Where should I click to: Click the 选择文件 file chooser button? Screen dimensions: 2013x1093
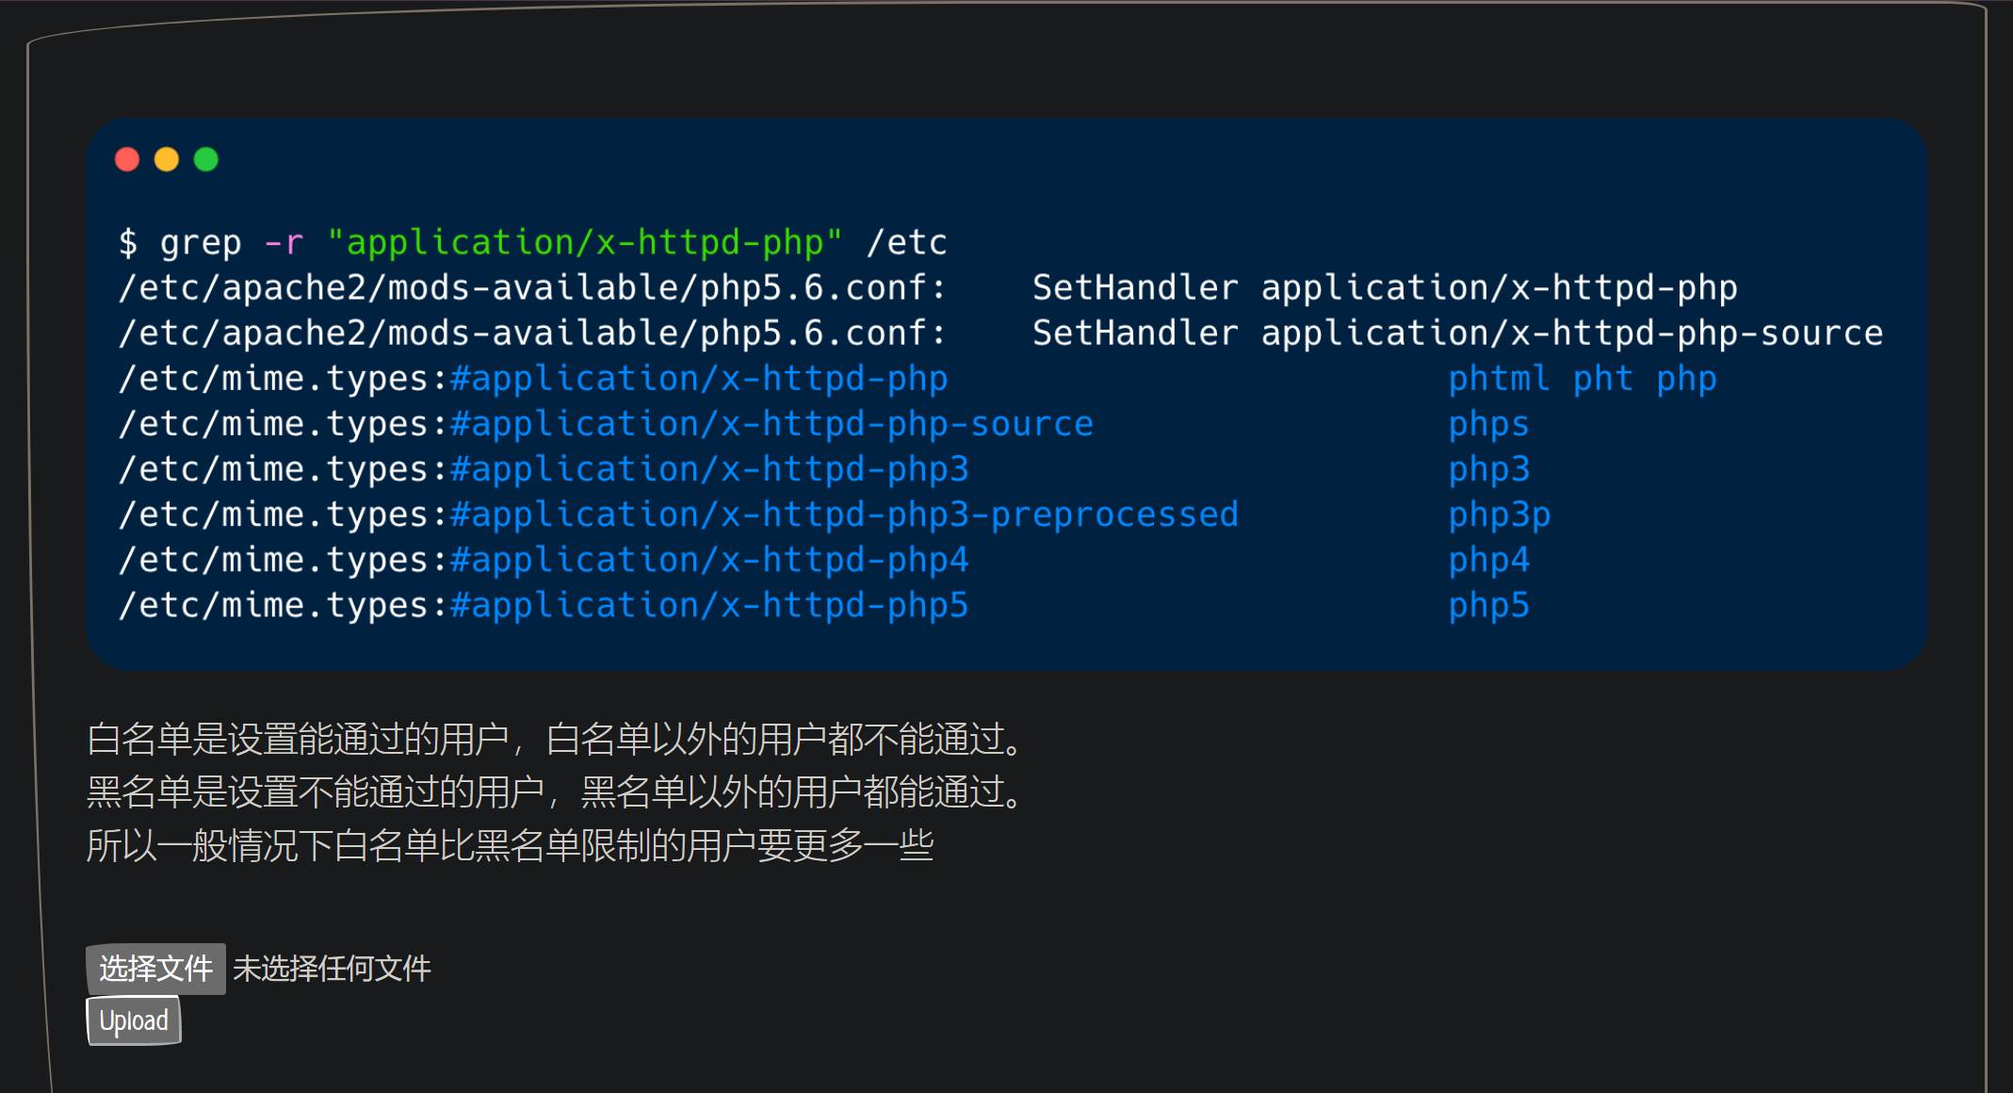[155, 969]
